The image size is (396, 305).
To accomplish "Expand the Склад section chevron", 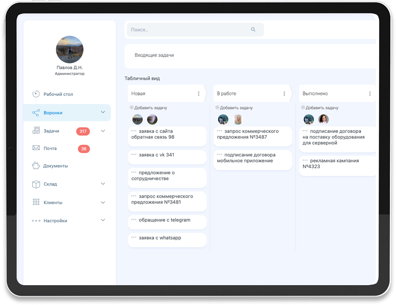I will [103, 184].
